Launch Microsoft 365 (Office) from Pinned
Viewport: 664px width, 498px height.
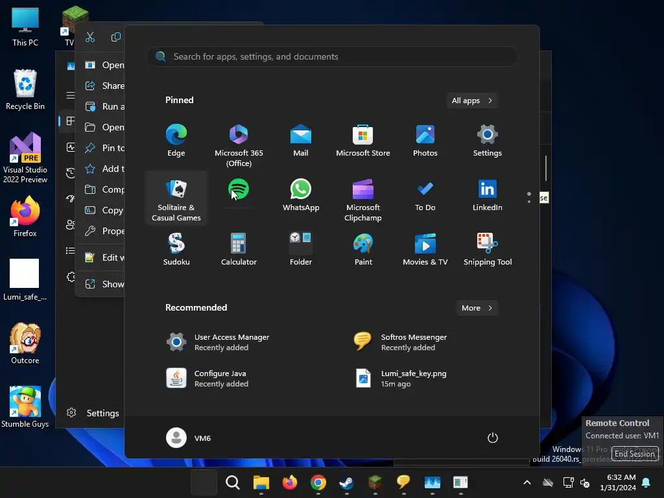click(239, 145)
